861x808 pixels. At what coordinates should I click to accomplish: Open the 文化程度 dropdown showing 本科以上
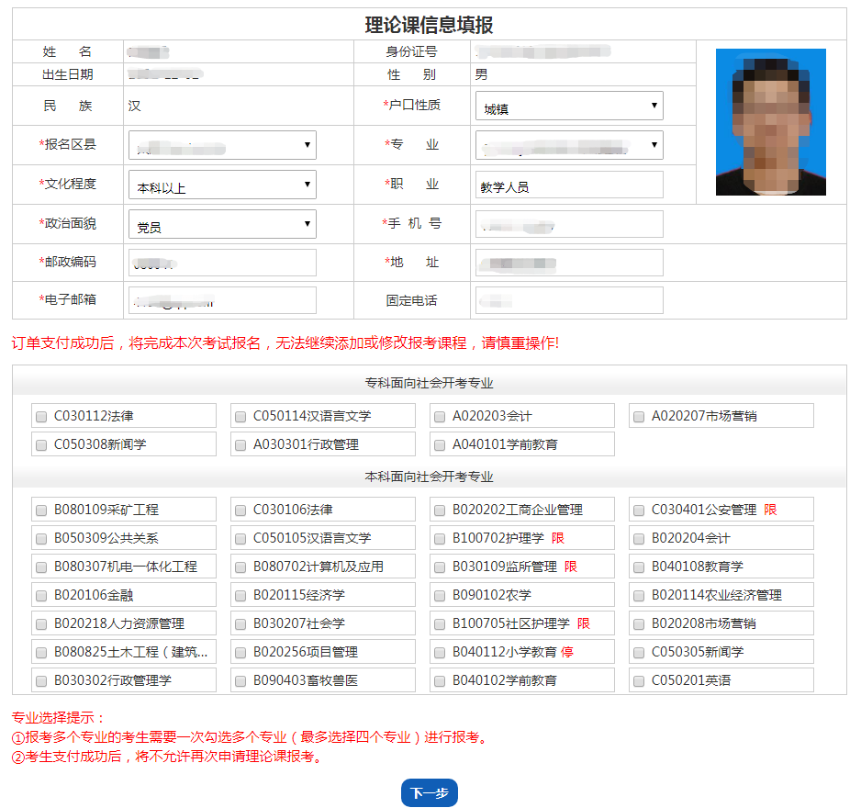pyautogui.click(x=224, y=184)
